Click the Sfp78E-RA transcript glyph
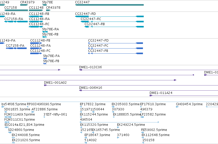This screenshot has width=218, height=144. click(x=45, y=32)
